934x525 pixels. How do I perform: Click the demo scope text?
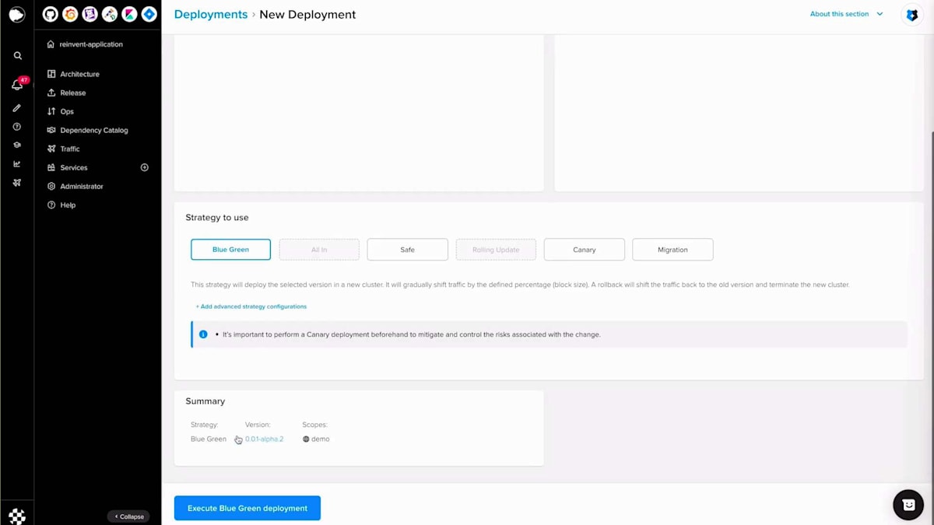[321, 439]
